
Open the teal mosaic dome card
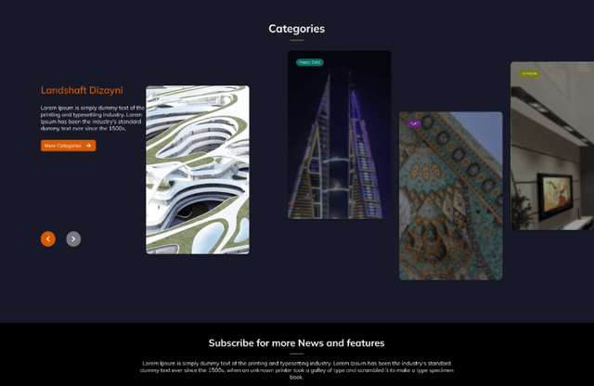coord(450,199)
